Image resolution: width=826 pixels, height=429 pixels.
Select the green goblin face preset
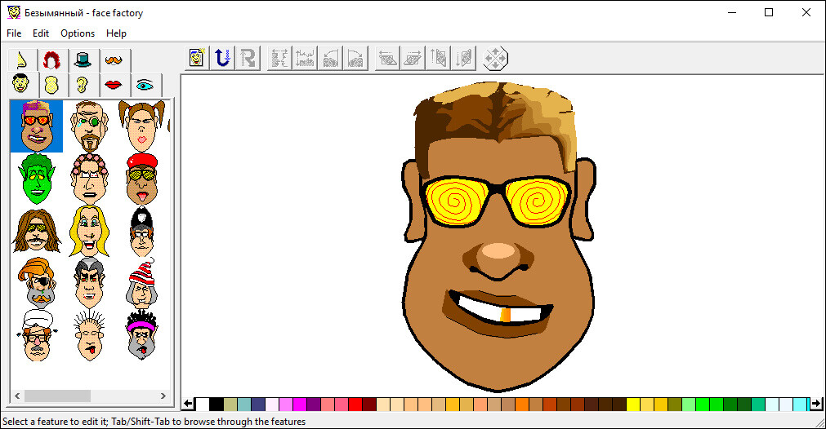tap(36, 179)
